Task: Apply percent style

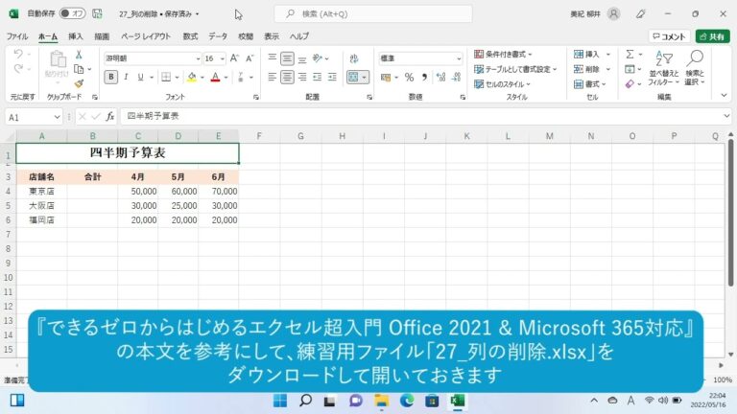Action: click(x=410, y=77)
